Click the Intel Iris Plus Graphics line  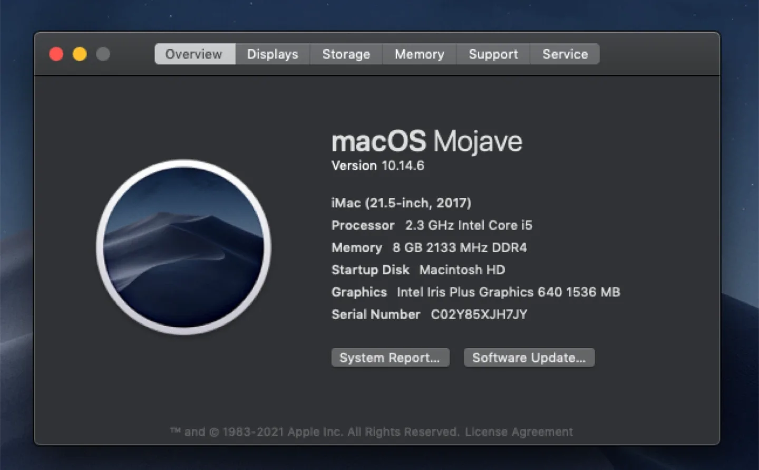click(476, 292)
